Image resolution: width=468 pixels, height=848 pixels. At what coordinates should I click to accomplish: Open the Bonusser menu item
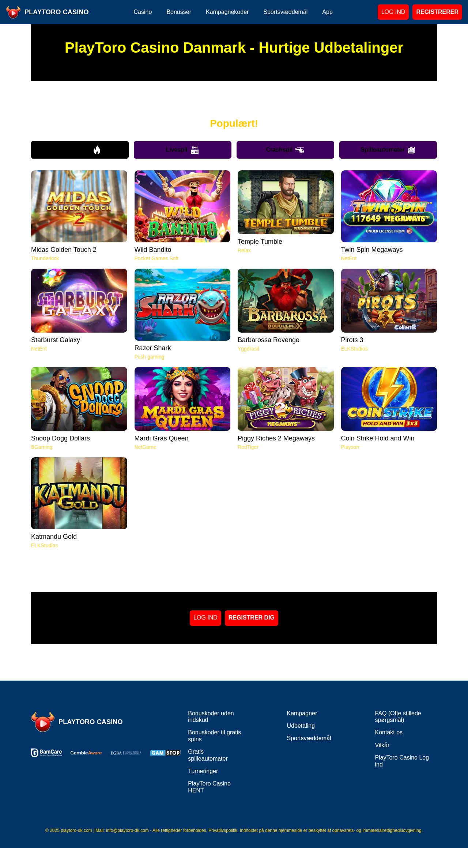pos(179,12)
